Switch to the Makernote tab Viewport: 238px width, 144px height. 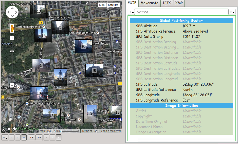point(149,3)
